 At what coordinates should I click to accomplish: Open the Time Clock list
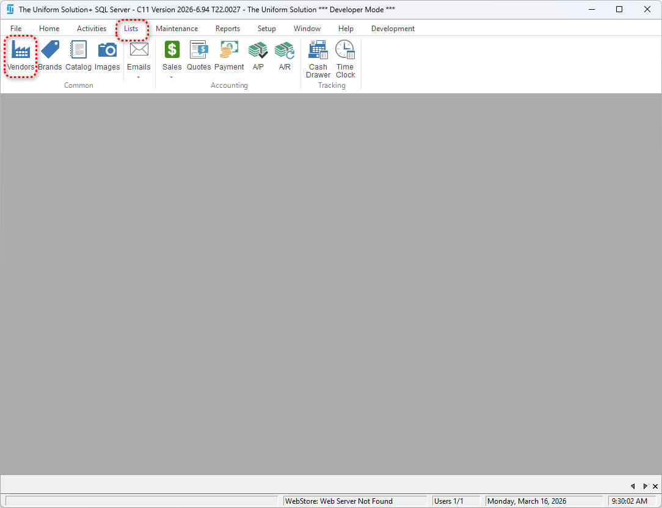(x=345, y=59)
